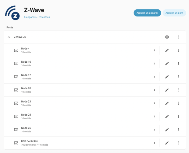The width and height of the screenshot is (189, 153).
Task: Open Node 17 details via chevron
Action: [x=155, y=77]
